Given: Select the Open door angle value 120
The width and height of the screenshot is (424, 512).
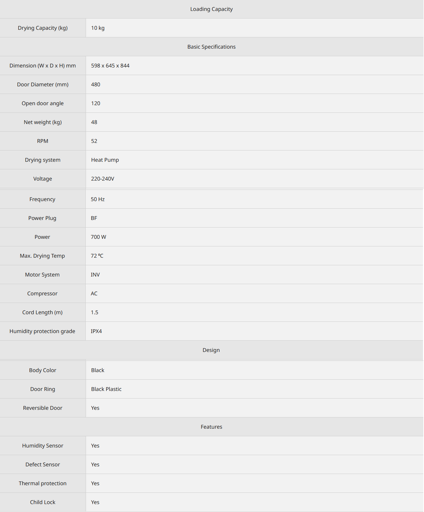Looking at the screenshot, I should [96, 103].
